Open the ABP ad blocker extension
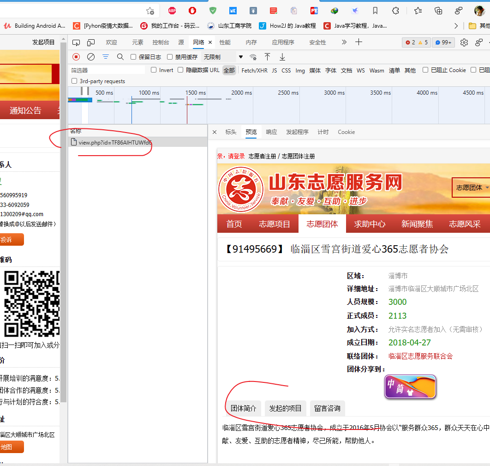This screenshot has width=490, height=466. pos(172,11)
